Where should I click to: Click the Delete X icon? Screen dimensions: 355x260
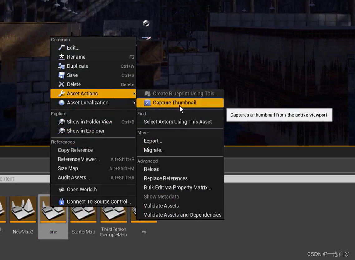click(x=61, y=84)
